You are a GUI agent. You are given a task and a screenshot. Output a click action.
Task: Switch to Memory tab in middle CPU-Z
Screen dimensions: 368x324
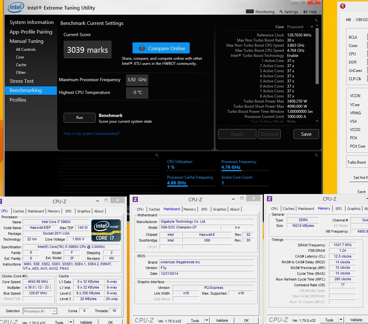189,209
